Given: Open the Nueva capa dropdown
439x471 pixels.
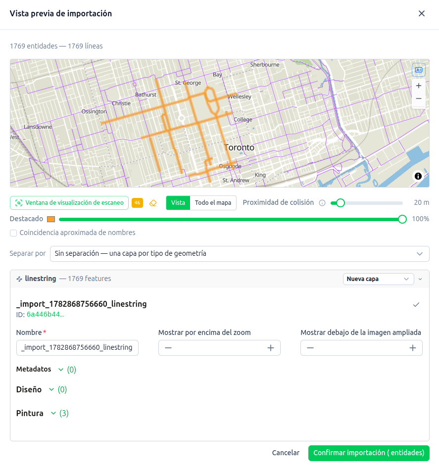Looking at the screenshot, I should click(x=378, y=279).
